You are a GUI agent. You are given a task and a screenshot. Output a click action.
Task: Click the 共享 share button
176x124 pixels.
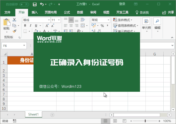tap(168, 12)
